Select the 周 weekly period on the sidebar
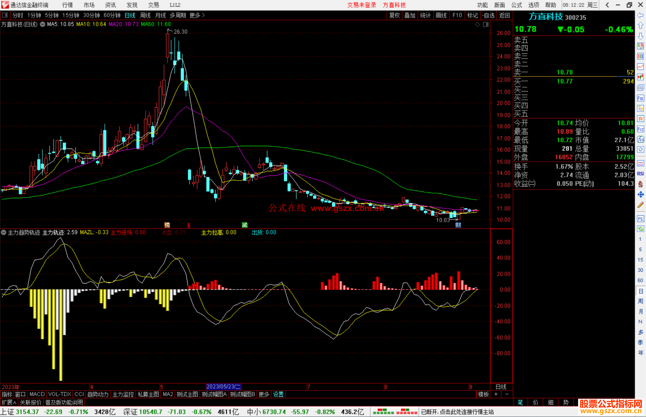646x417 pixels. [640, 301]
